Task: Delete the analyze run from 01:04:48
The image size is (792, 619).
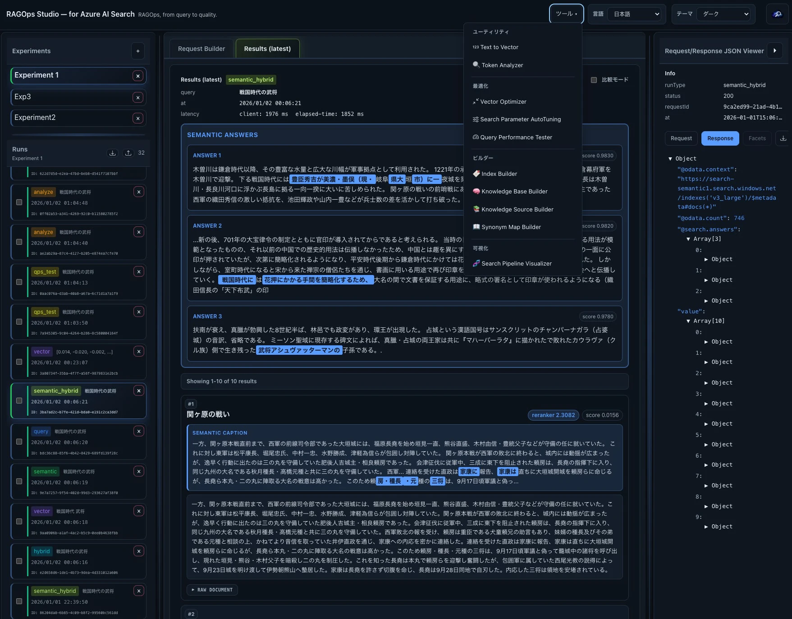Action: 139,192
